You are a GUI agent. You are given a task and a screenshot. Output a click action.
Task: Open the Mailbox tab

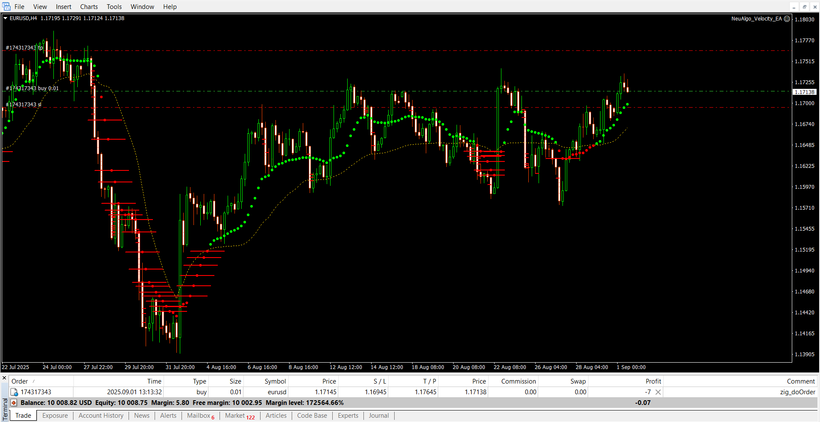tap(199, 416)
